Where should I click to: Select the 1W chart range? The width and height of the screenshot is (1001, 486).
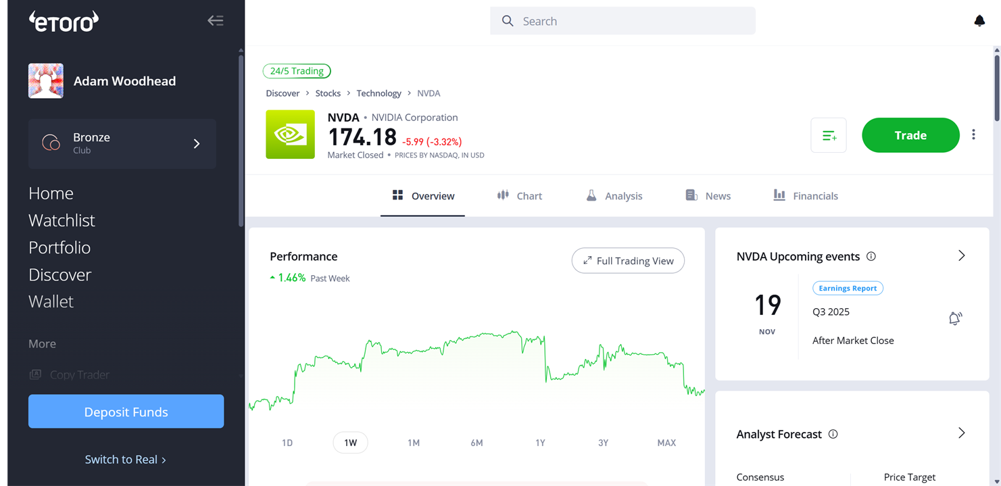(x=350, y=443)
